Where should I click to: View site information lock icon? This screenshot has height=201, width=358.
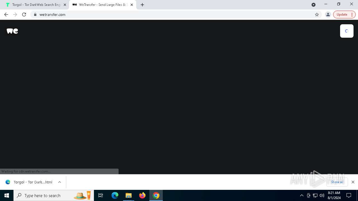coord(35,15)
